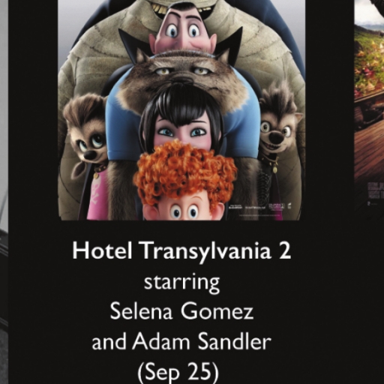384x384 pixels.
Task: Click the (Sep 25) release date
Action: click(178, 372)
